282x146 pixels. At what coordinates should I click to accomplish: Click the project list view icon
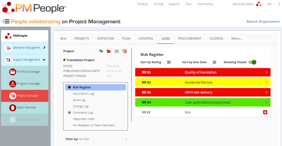117,51
